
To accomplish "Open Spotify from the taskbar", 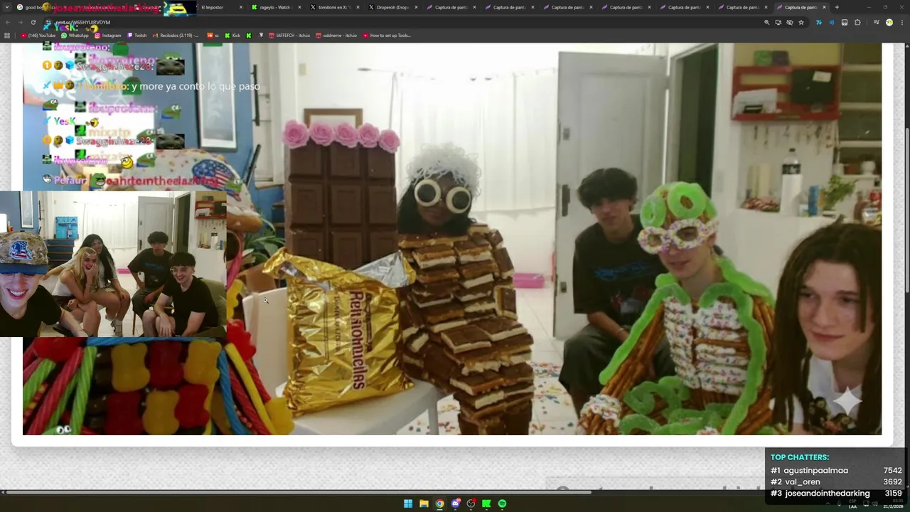I will (x=502, y=503).
